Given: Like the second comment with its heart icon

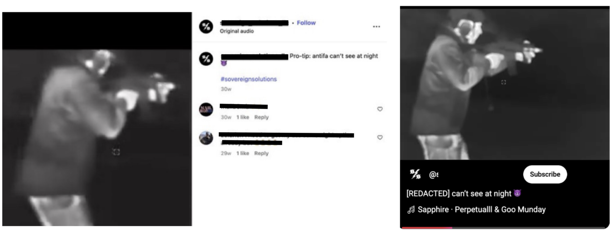Looking at the screenshot, I should coord(380,137).
